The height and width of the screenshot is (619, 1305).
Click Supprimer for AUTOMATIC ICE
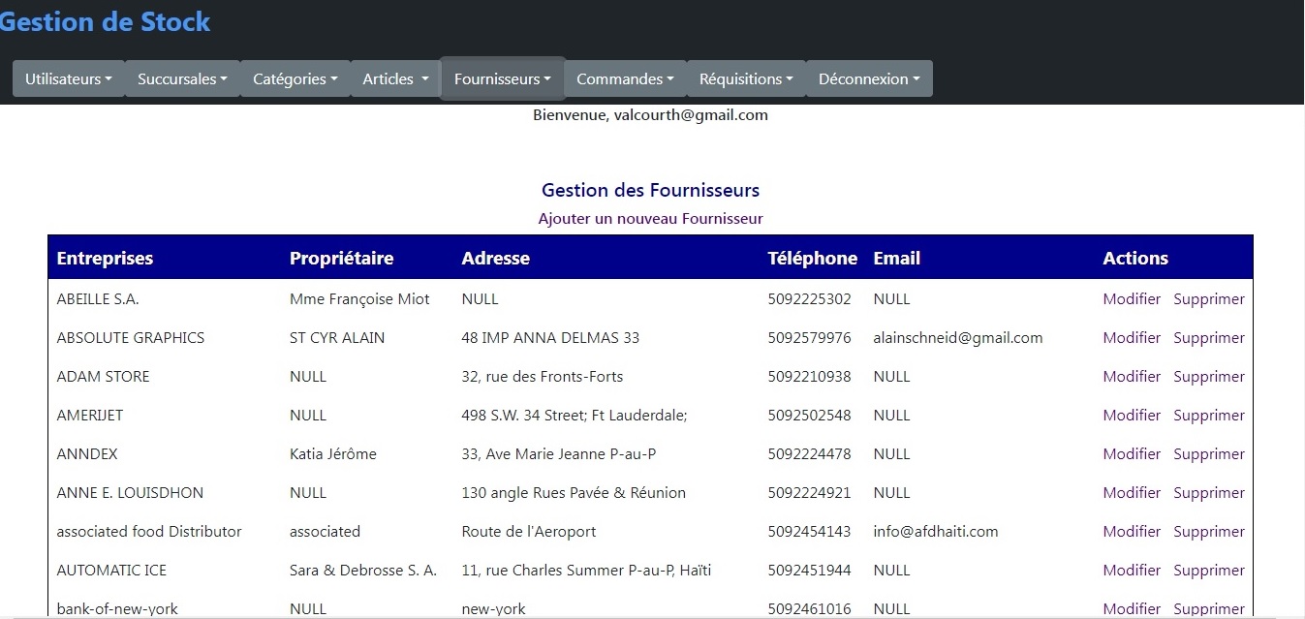[1208, 571]
